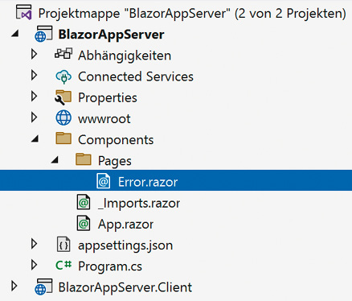Click the BlazorAppServer web project icon
The image size is (352, 301).
point(43,34)
